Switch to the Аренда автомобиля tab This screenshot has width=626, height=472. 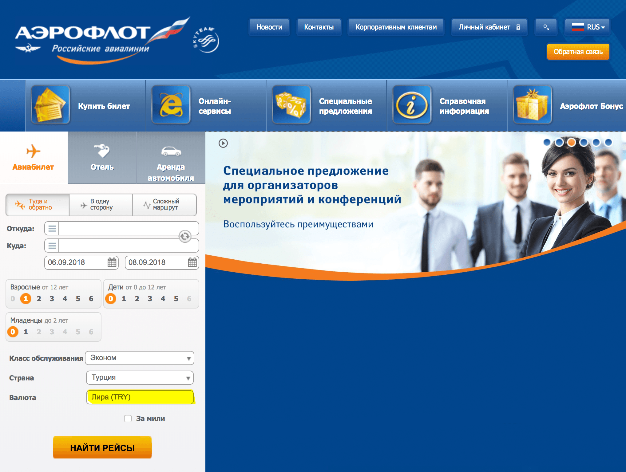(171, 158)
